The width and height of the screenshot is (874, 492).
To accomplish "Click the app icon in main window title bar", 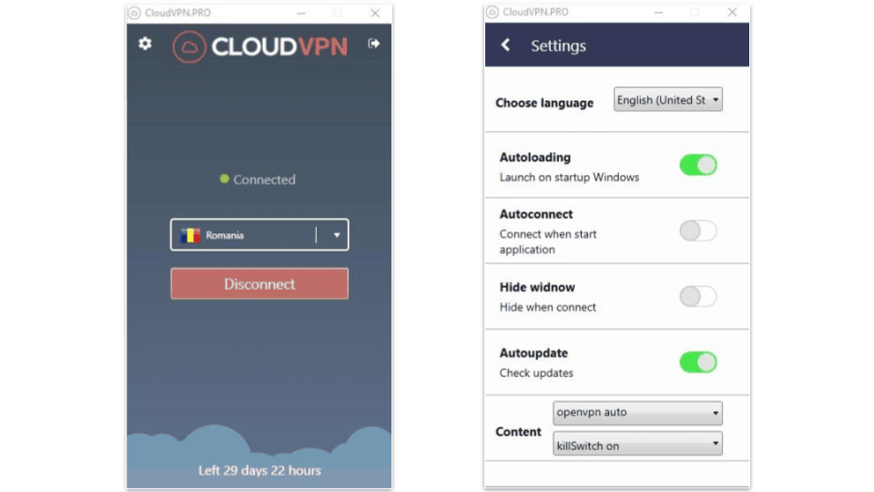I will point(135,13).
